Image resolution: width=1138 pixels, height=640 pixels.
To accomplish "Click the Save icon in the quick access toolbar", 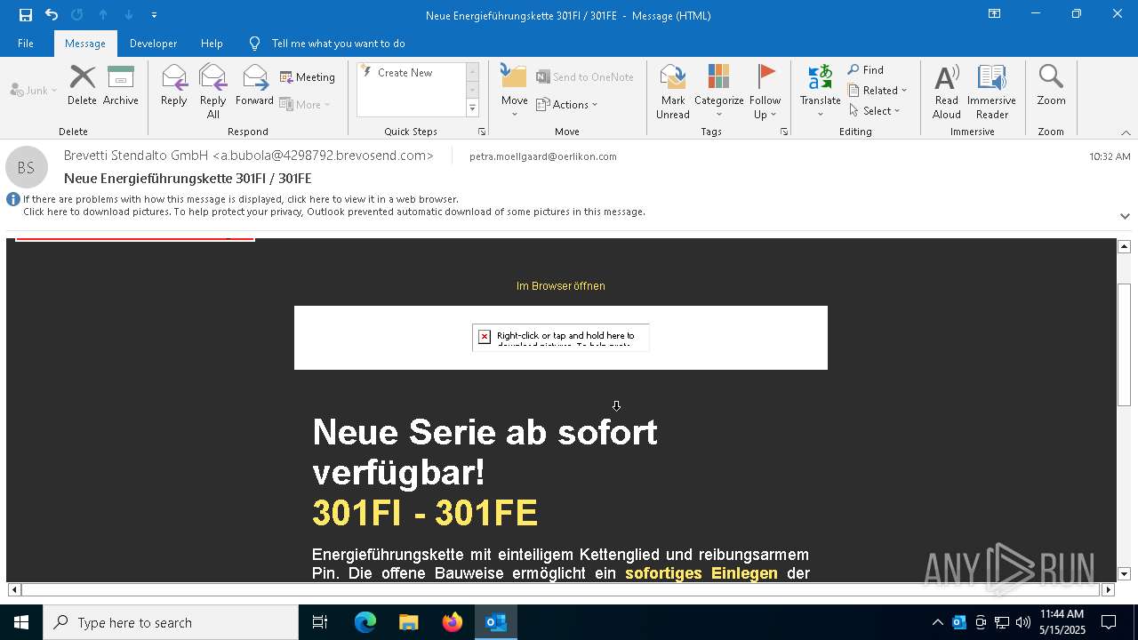I will pos(26,14).
